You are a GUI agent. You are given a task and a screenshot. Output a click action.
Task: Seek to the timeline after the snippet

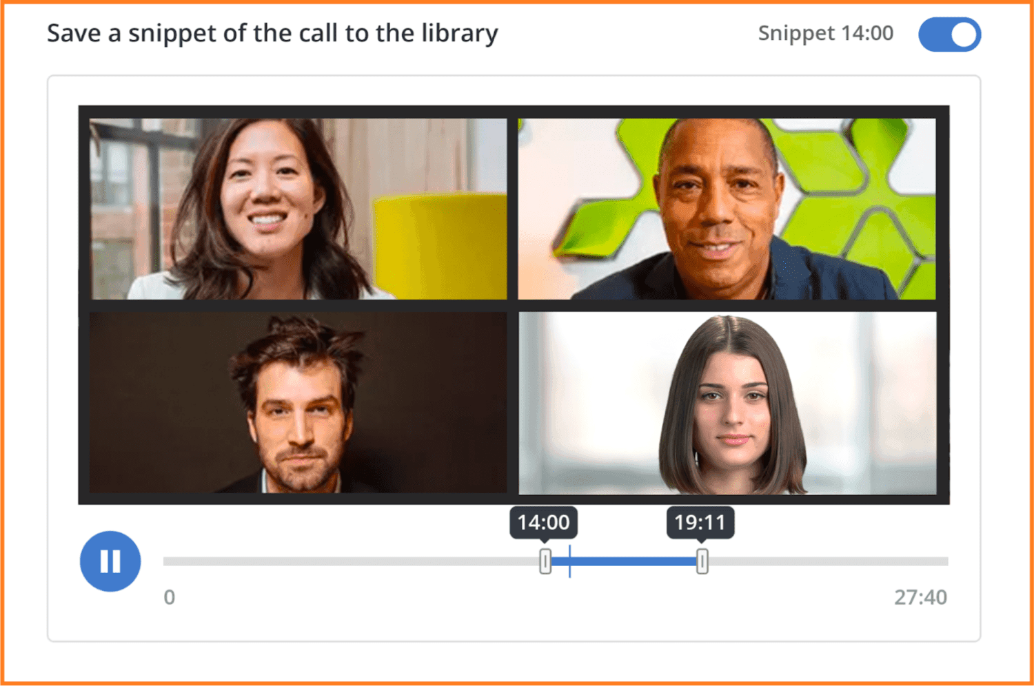(x=827, y=561)
